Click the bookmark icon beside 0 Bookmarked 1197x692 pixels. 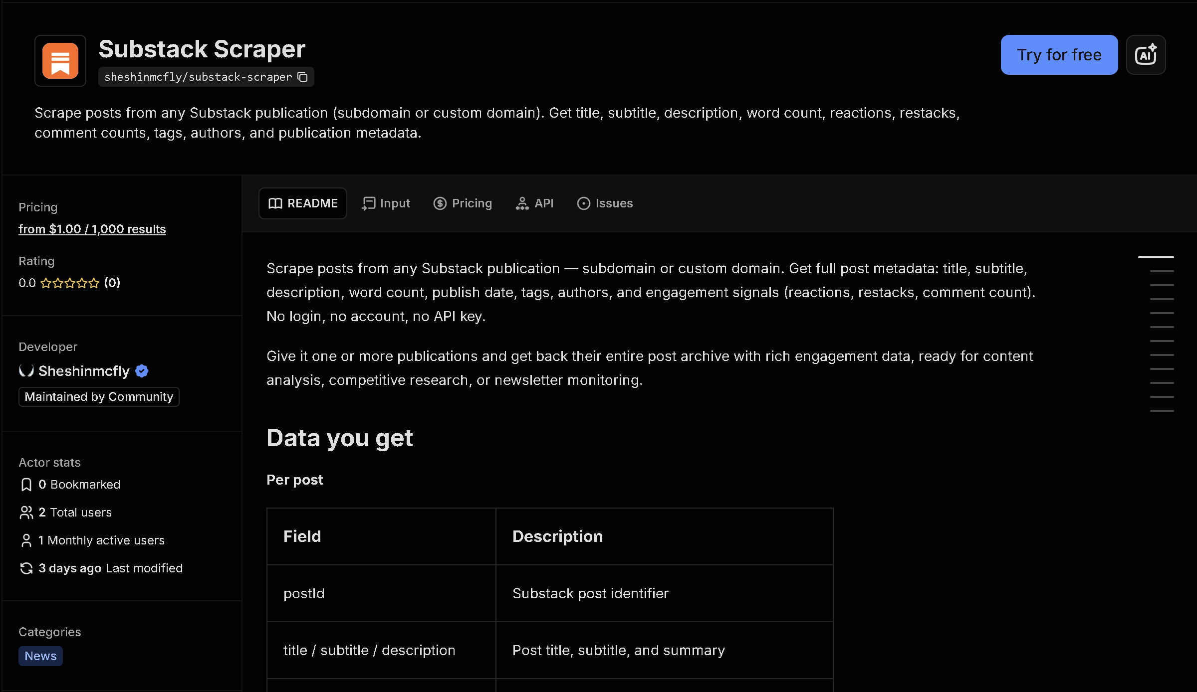[x=26, y=485]
